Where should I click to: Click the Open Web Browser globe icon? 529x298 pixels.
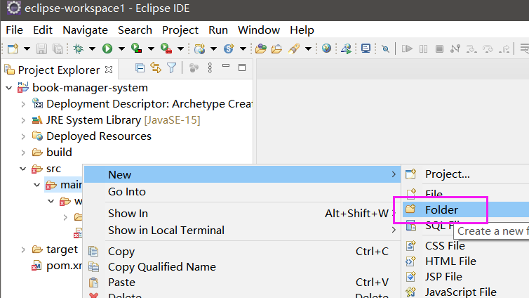point(326,48)
